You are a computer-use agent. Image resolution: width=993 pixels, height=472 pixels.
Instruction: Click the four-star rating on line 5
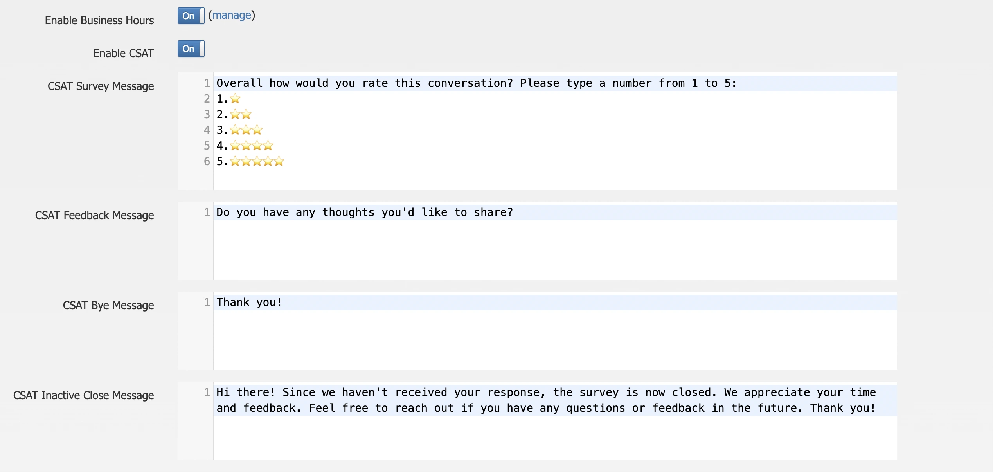[252, 146]
